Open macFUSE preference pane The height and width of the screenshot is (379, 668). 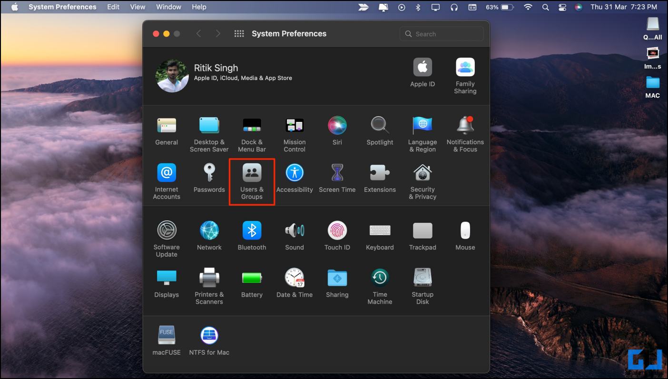(167, 341)
